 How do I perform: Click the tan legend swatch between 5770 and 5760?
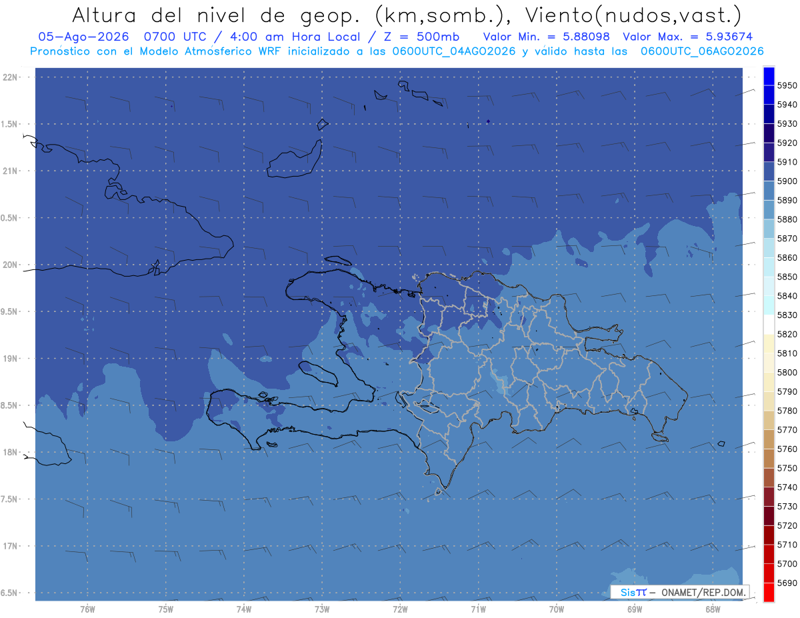(x=768, y=439)
